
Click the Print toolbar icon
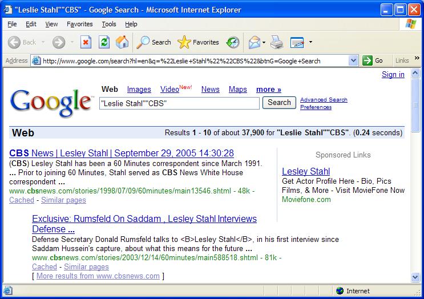[277, 42]
